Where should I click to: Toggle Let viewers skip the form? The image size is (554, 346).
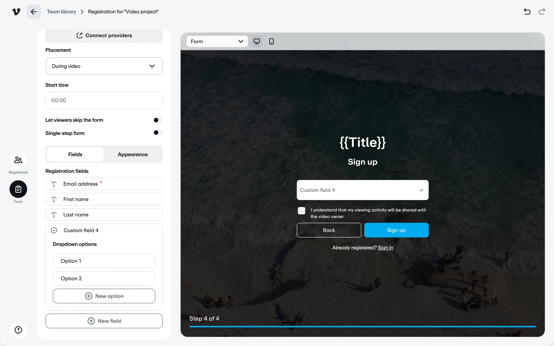point(158,120)
